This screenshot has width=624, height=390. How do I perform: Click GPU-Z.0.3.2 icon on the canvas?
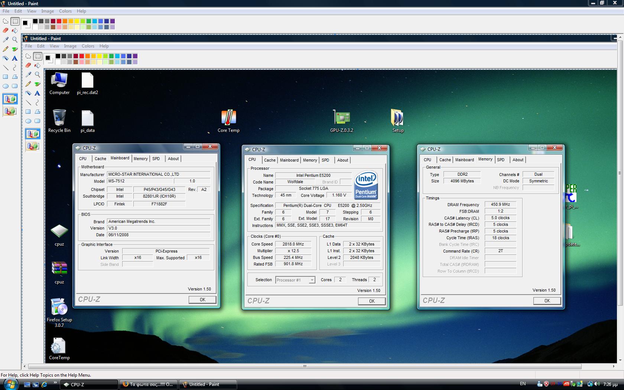tap(342, 121)
